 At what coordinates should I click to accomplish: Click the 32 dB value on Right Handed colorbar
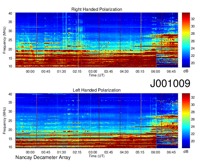coord(193,19)
